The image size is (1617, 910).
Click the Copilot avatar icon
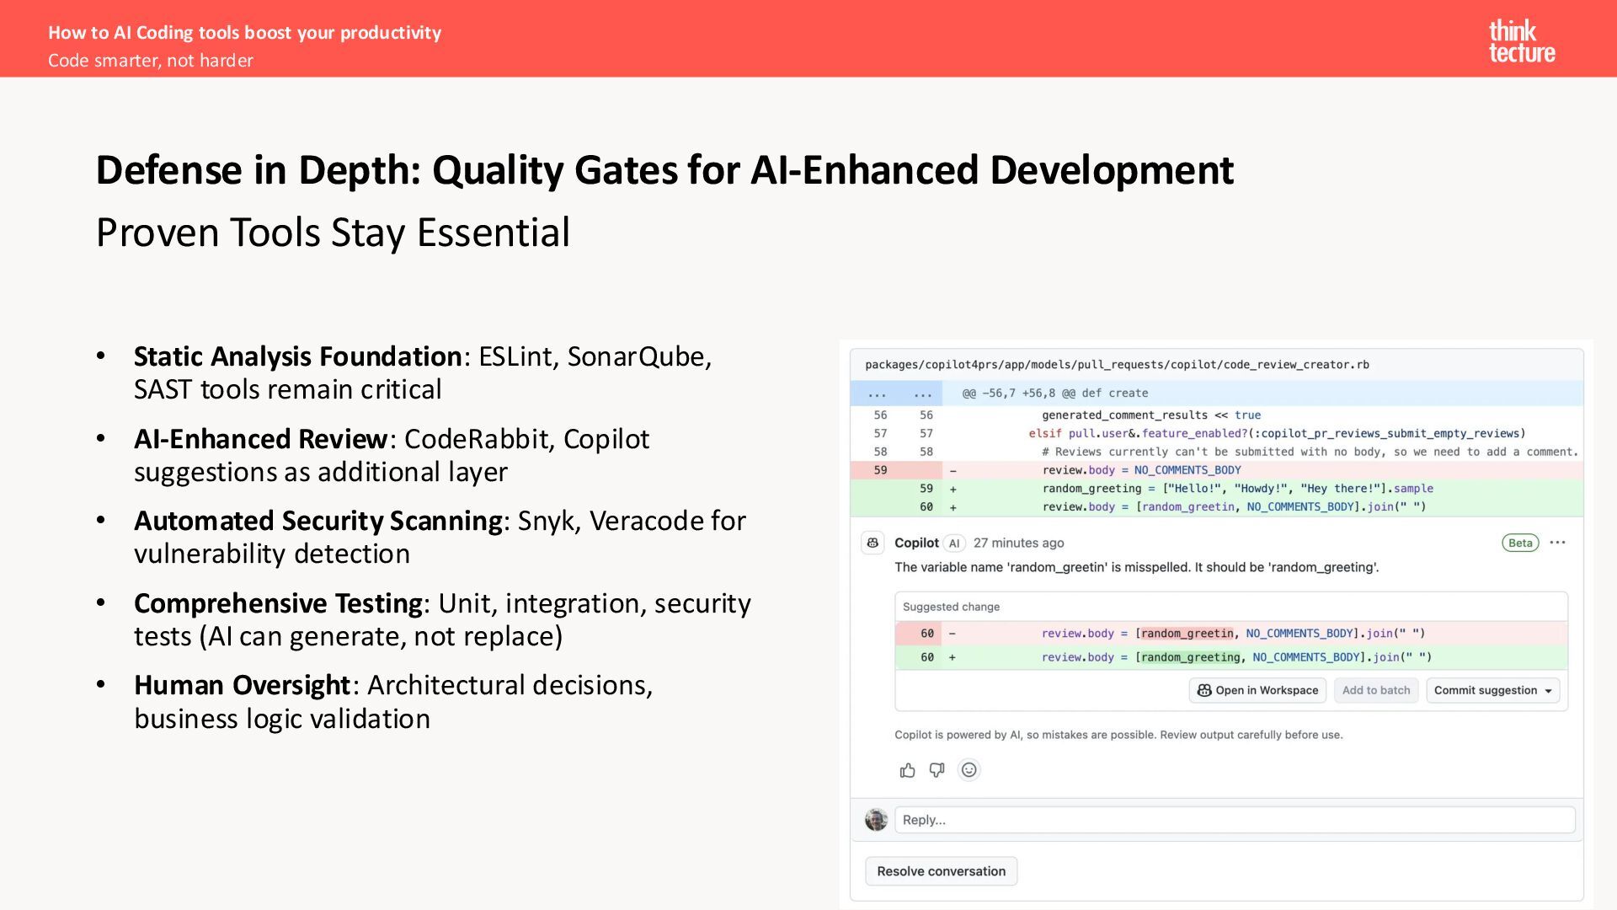(x=873, y=543)
